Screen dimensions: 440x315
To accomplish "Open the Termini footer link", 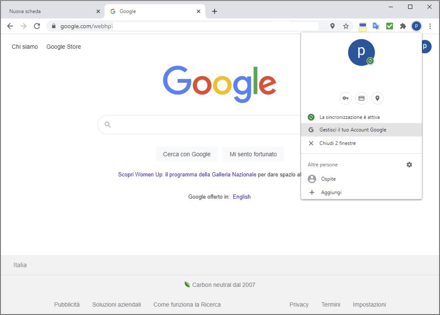I will 331,304.
